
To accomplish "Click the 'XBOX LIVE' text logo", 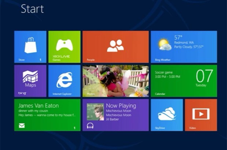I will (61, 56).
